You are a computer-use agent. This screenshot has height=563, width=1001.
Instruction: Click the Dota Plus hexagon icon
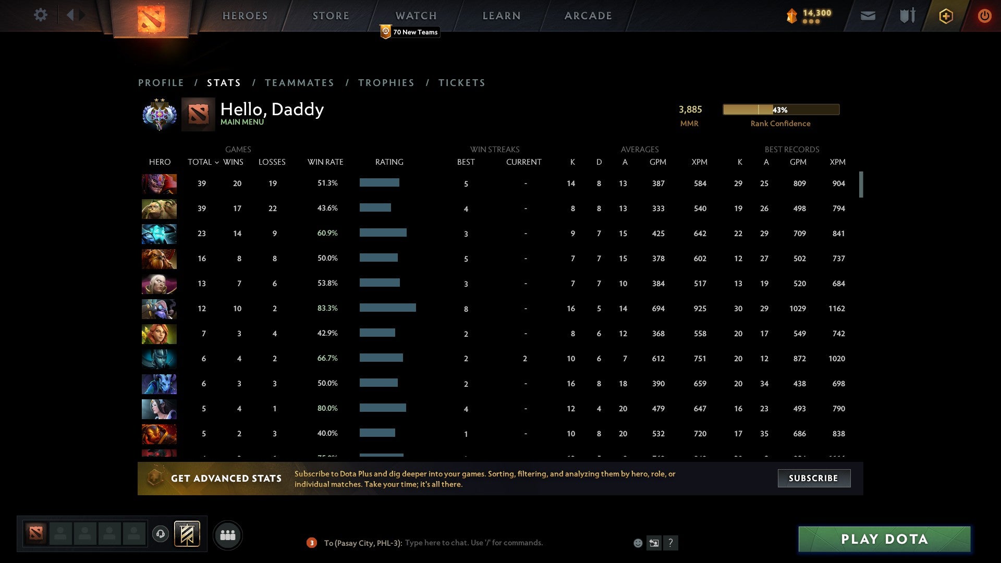coord(946,16)
